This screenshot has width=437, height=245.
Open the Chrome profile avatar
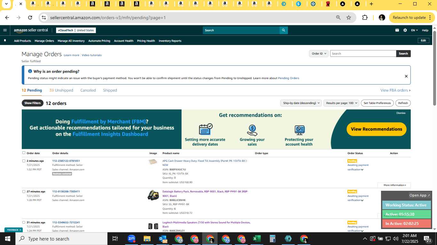(x=382, y=18)
